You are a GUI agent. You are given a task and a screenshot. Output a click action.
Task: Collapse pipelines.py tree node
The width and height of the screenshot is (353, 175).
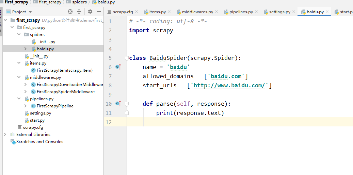click(19, 99)
